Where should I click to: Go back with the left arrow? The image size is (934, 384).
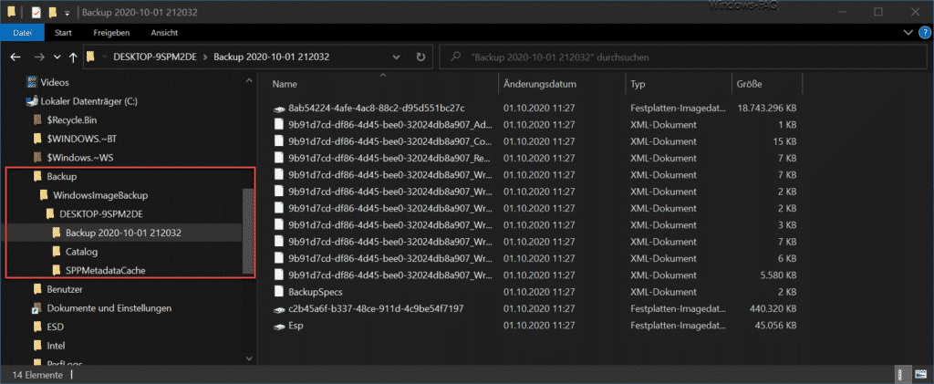16,57
